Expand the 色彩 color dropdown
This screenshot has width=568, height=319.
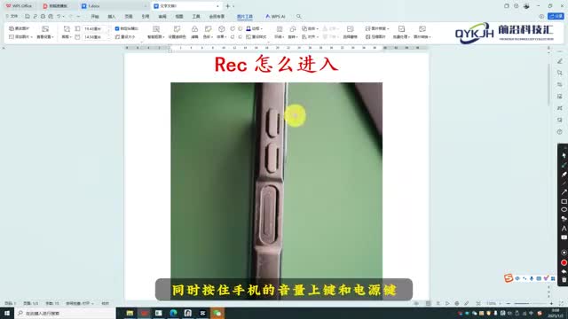pos(208,37)
